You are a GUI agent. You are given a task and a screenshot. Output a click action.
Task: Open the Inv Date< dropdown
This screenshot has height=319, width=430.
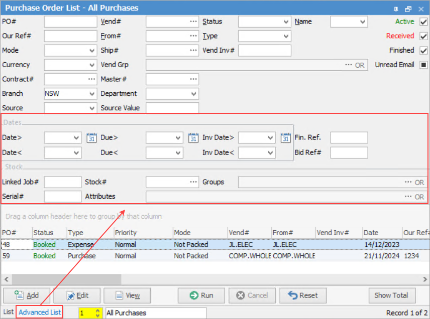pos(270,153)
